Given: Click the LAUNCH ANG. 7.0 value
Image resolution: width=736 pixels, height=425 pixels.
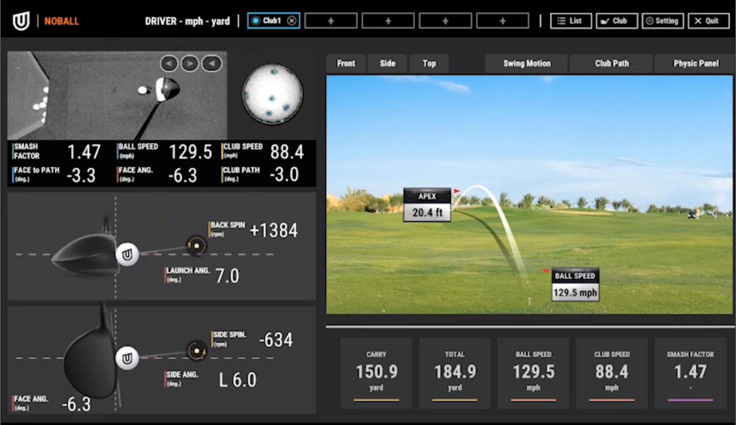Looking at the screenshot, I should point(227,276).
